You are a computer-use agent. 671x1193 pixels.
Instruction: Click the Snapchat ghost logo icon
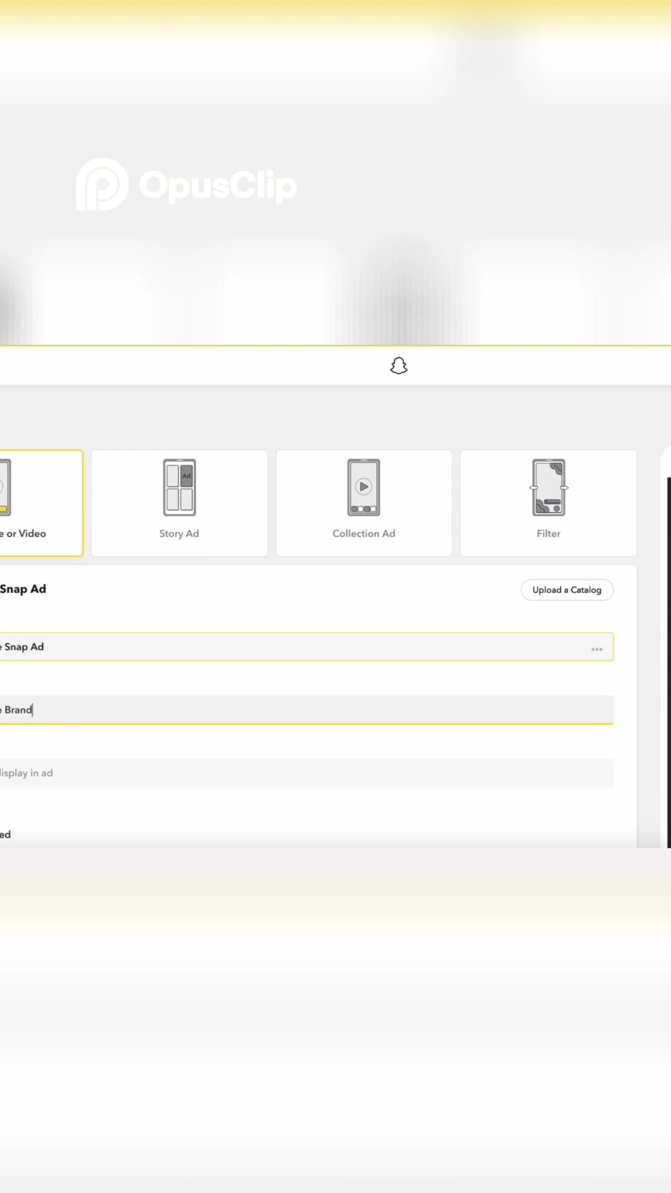[398, 366]
